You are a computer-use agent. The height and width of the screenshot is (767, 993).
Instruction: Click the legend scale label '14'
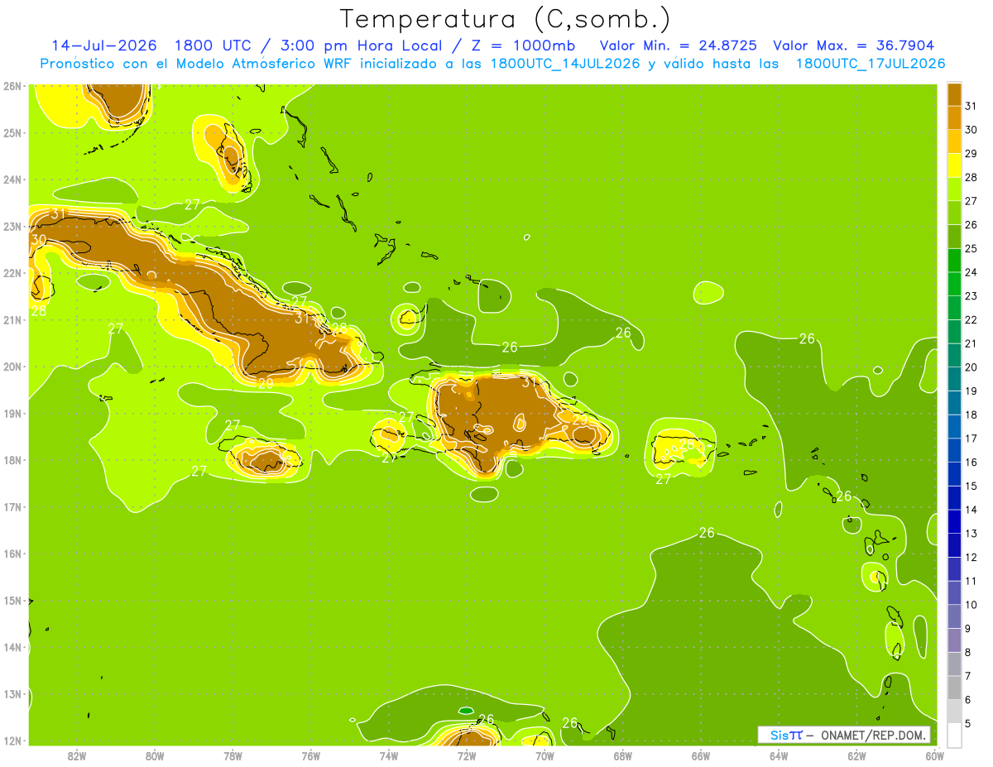pos(971,510)
